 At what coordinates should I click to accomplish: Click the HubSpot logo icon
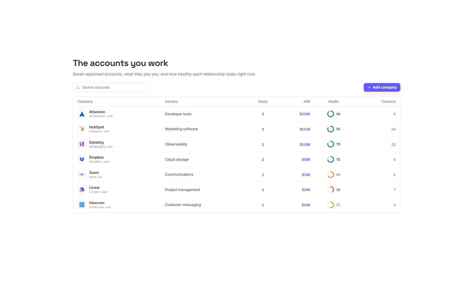coord(82,129)
